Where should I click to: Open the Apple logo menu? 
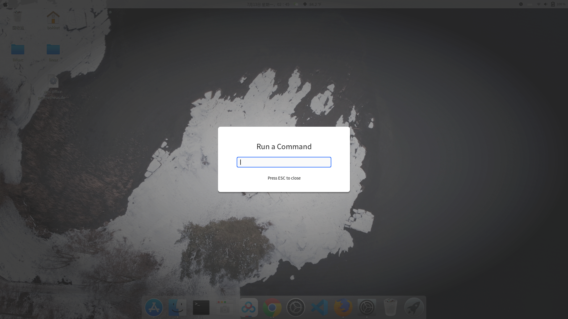coord(5,4)
